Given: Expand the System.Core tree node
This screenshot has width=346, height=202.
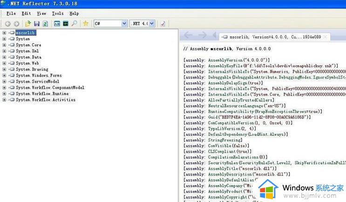Looking at the screenshot, I should click(4, 45).
